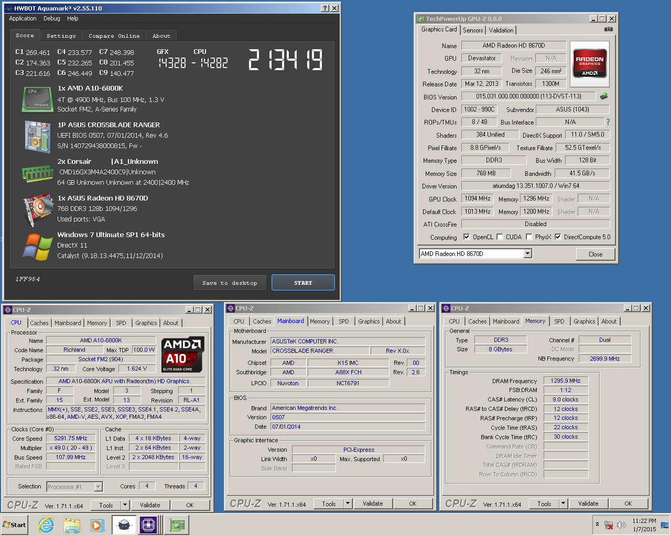Toggle the PhysX checkbox
This screenshot has height=536, width=671.
click(x=529, y=237)
